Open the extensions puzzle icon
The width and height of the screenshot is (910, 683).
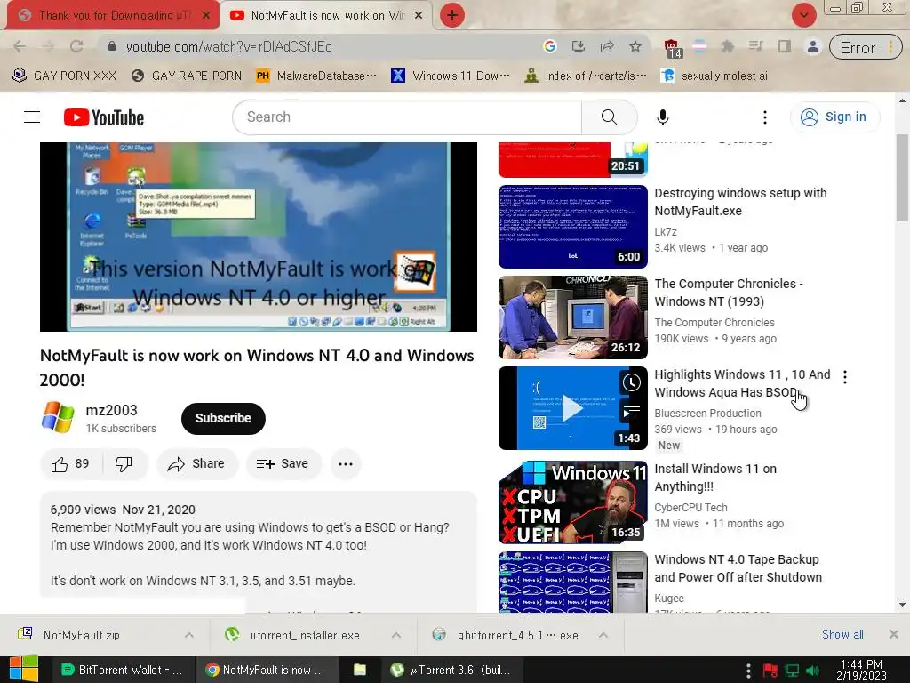point(727,46)
